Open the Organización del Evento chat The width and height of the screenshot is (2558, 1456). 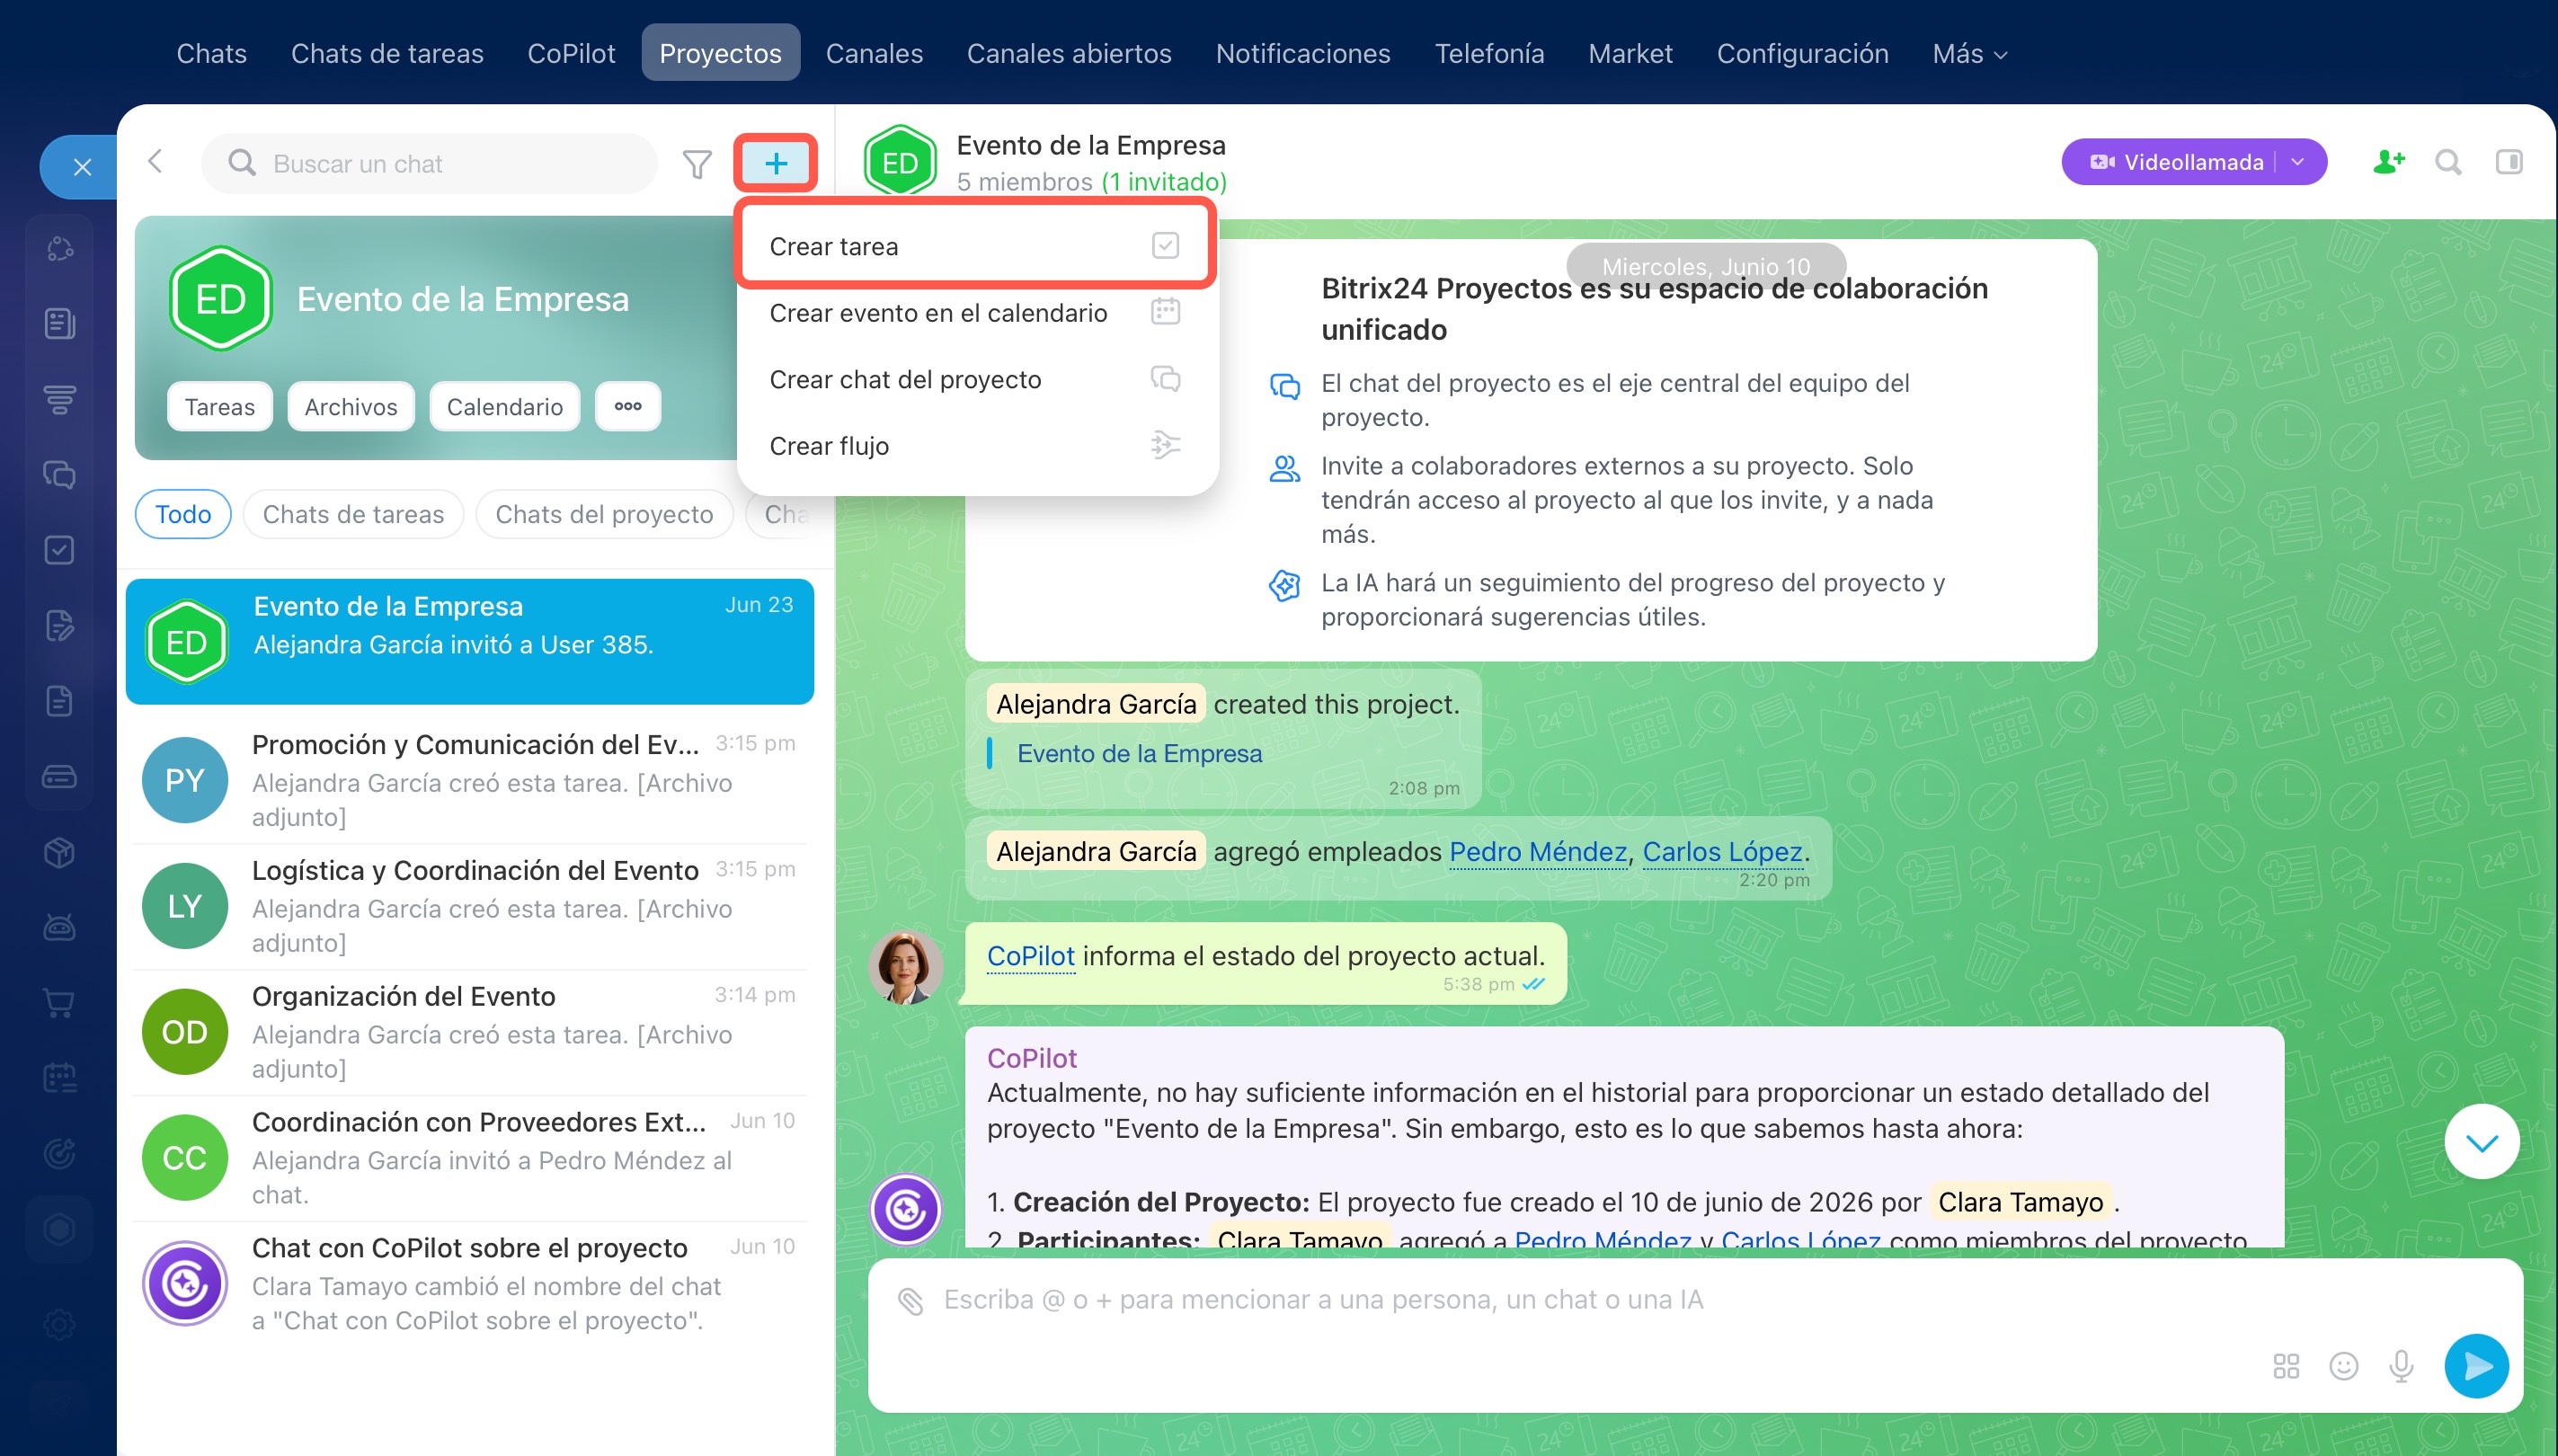(470, 1032)
